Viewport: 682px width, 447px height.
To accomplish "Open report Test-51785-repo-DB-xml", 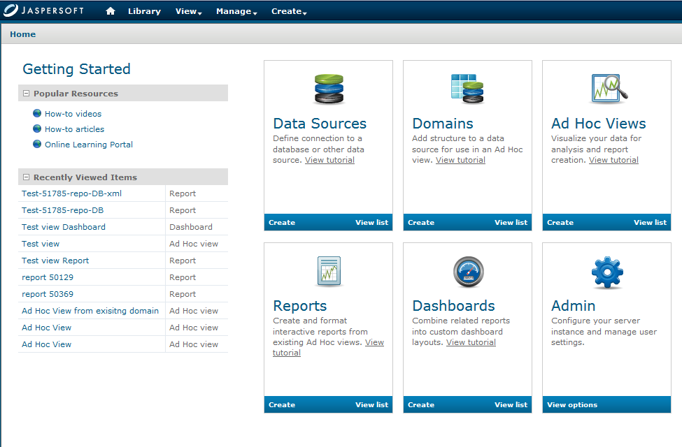I will (x=72, y=193).
